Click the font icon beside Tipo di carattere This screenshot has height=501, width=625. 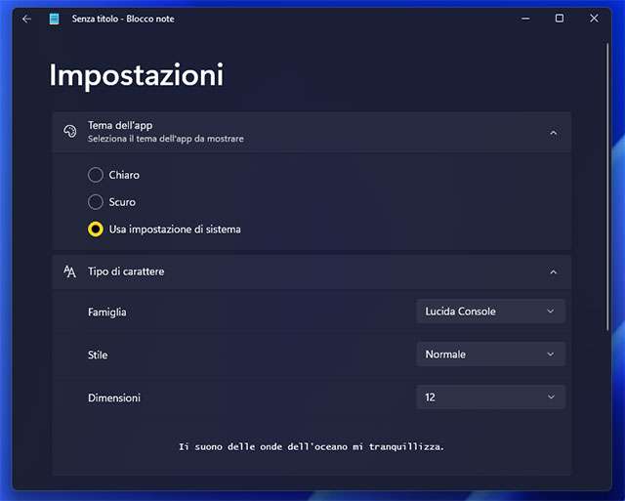tap(69, 271)
